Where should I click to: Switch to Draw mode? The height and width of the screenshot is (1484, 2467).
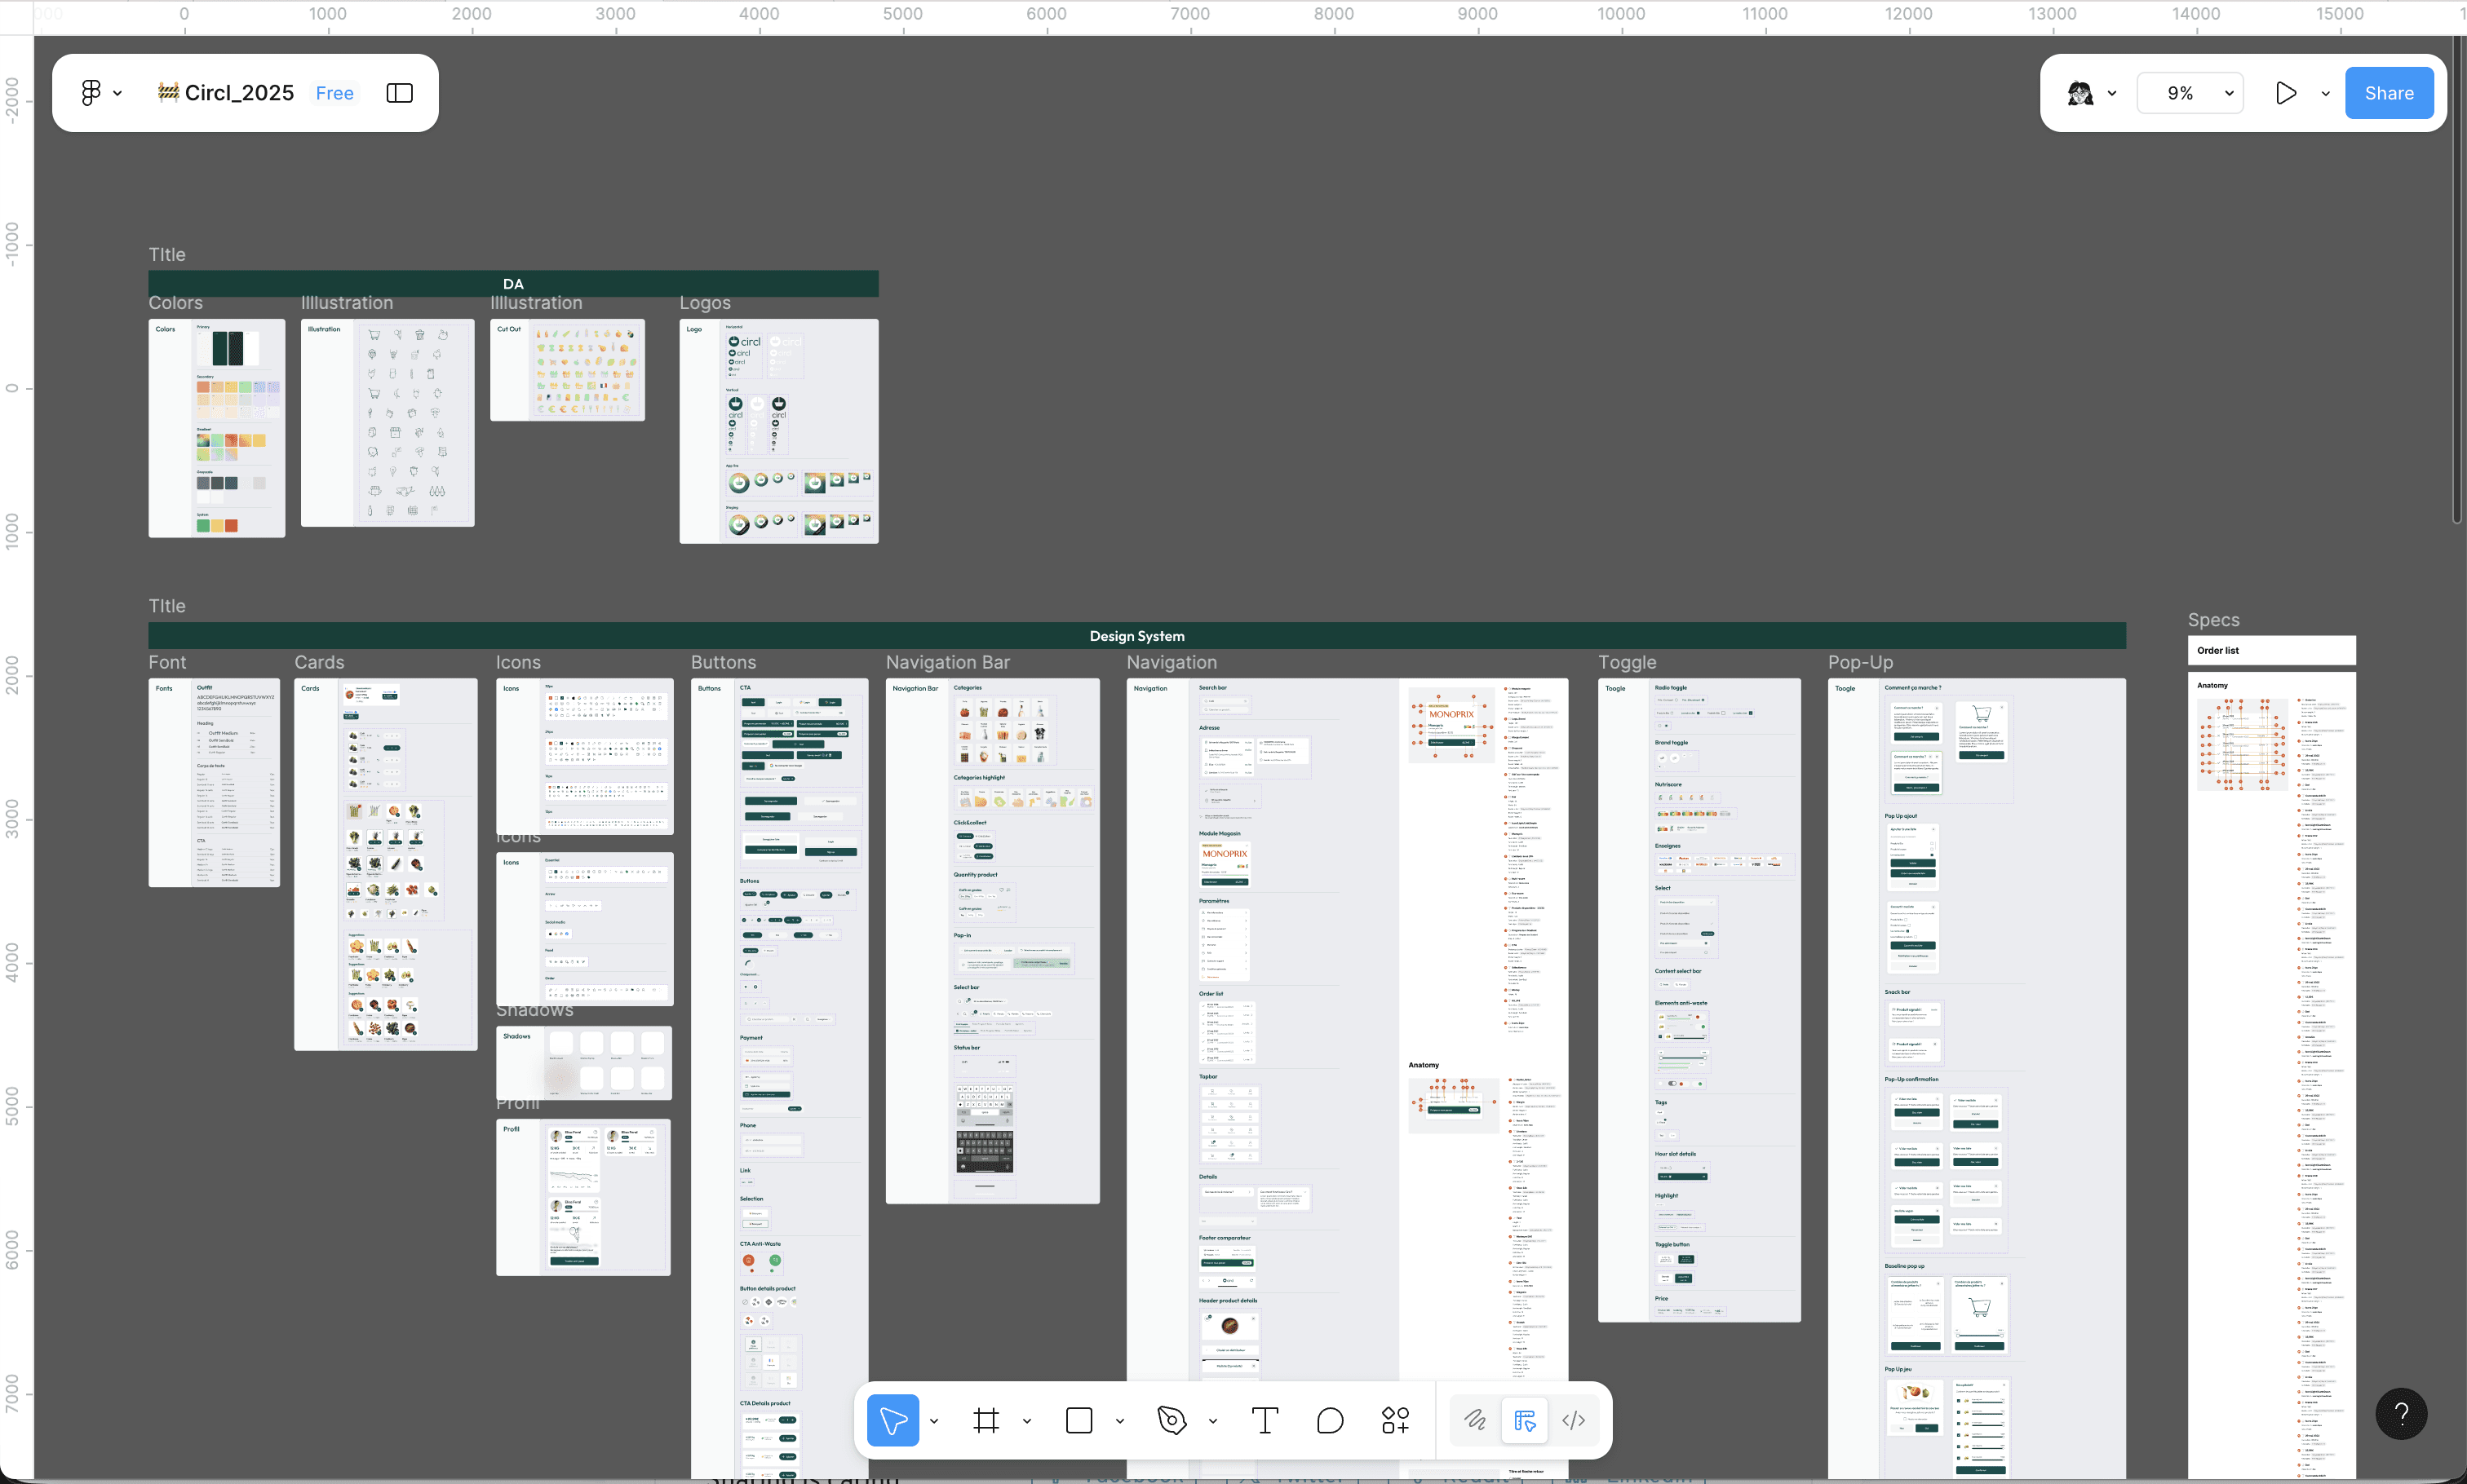pyautogui.click(x=1475, y=1420)
